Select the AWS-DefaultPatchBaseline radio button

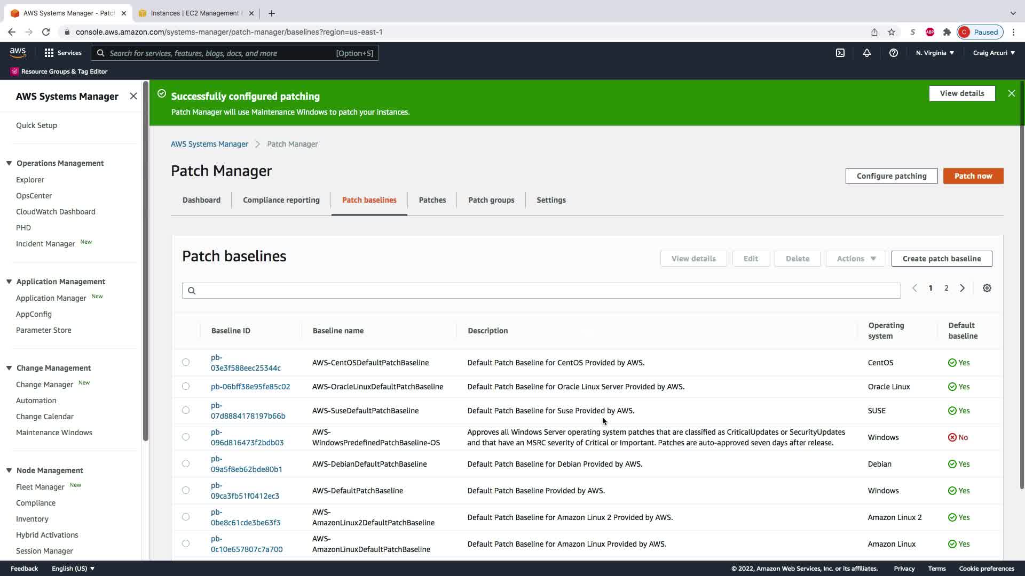point(186,490)
